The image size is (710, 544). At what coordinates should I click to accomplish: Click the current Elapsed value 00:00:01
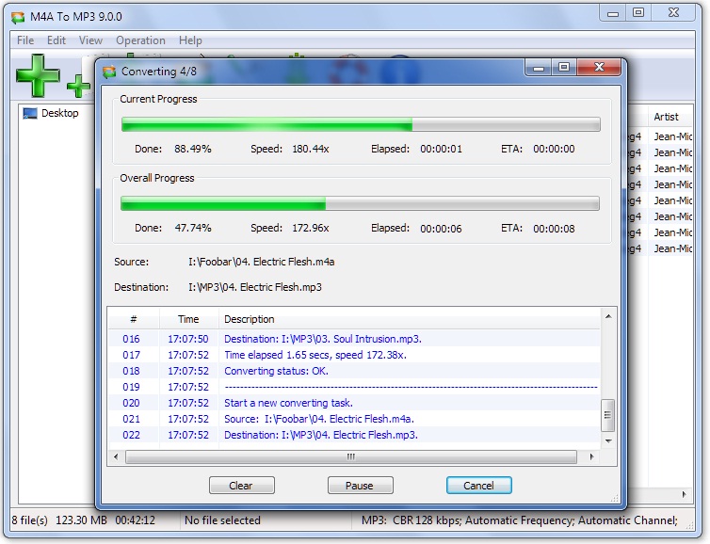[x=441, y=149]
